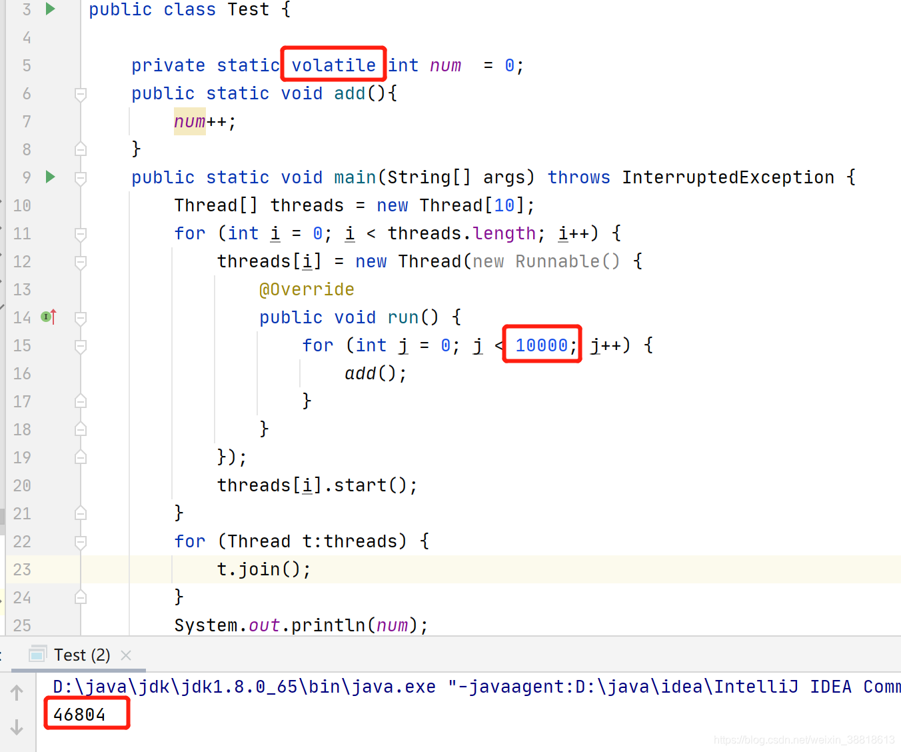Click fold end marker at line 19

pyautogui.click(x=81, y=457)
